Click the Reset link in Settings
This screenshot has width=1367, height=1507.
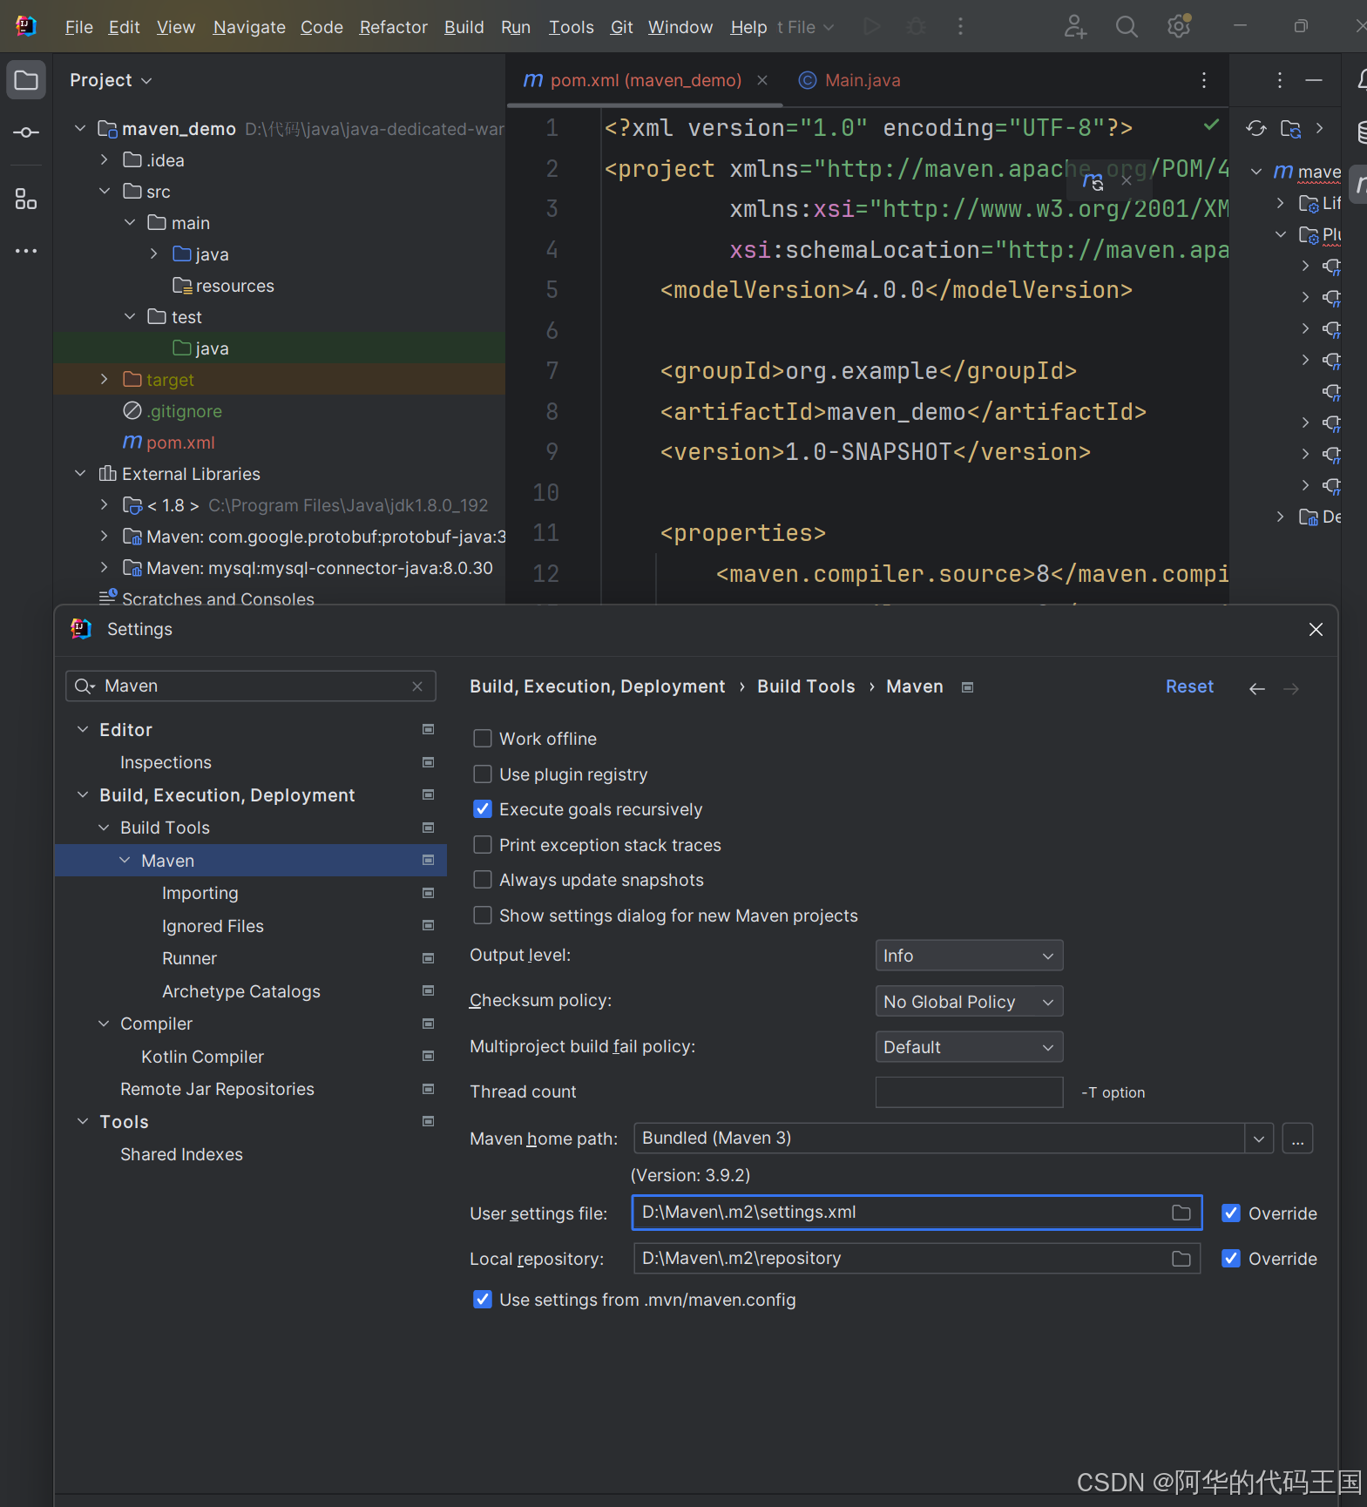[x=1189, y=686]
